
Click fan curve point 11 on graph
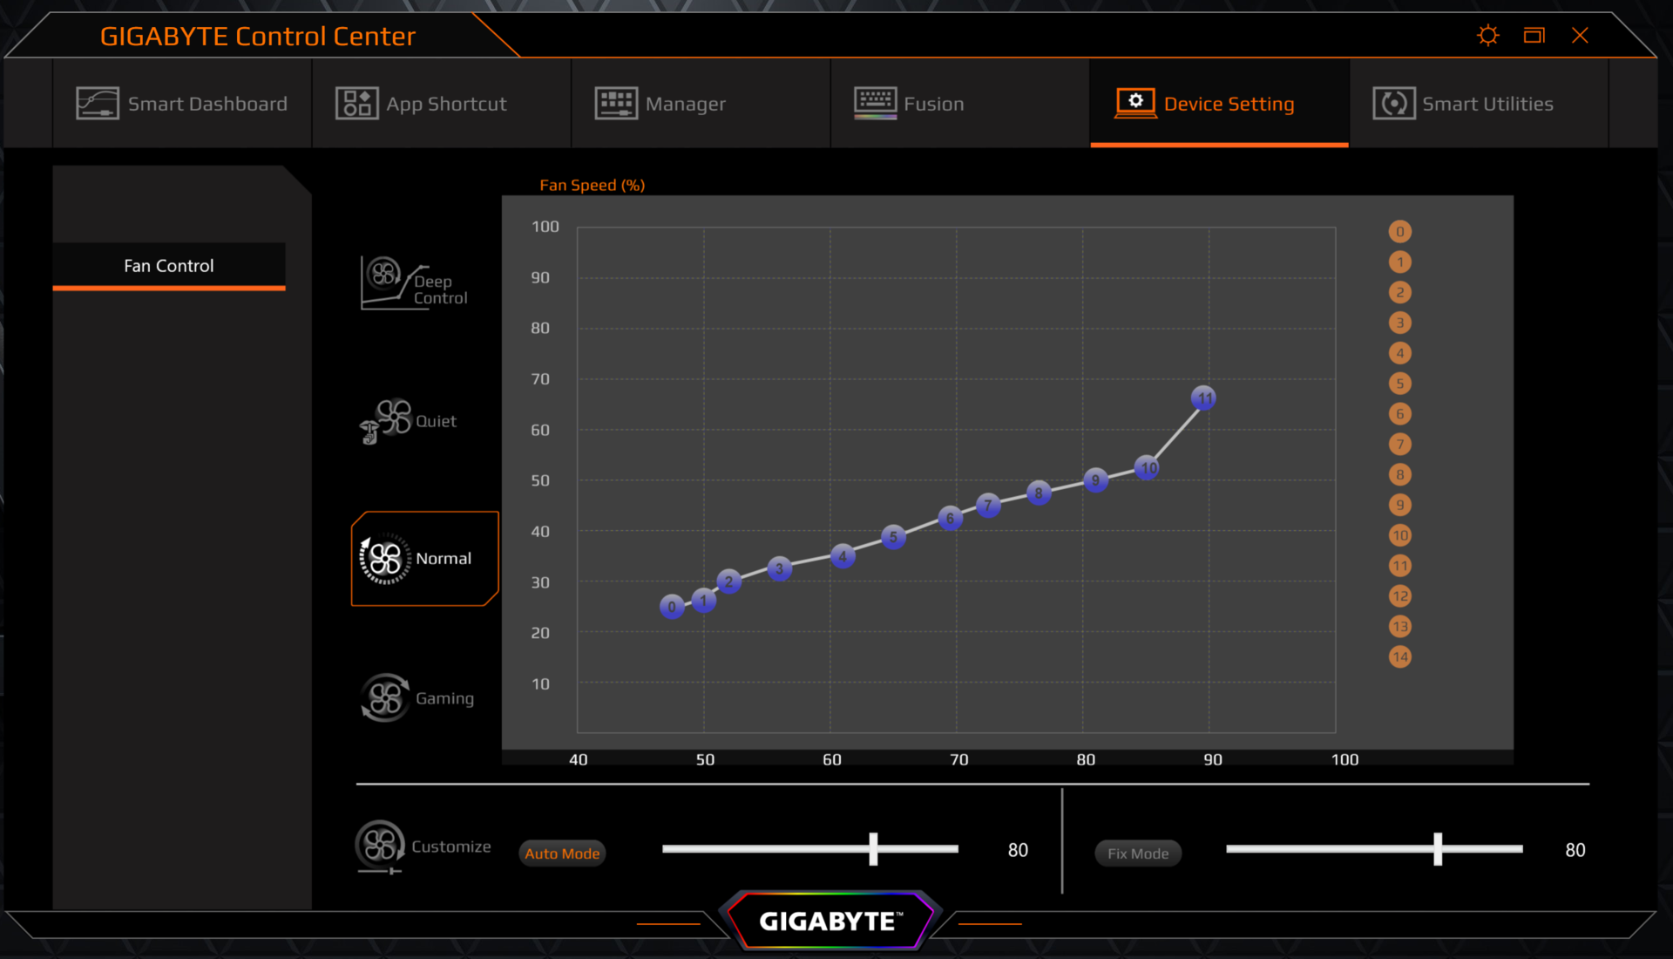coord(1203,398)
